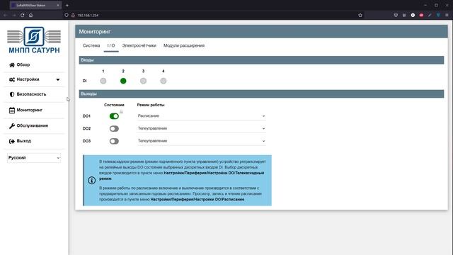The height and width of the screenshot is (255, 453).
Task: Open DO2 mode dropdown showing Телеуправление
Action: tap(201, 128)
